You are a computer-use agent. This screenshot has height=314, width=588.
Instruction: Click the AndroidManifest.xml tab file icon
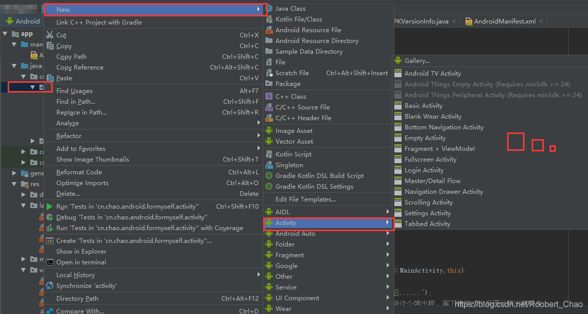coord(469,21)
